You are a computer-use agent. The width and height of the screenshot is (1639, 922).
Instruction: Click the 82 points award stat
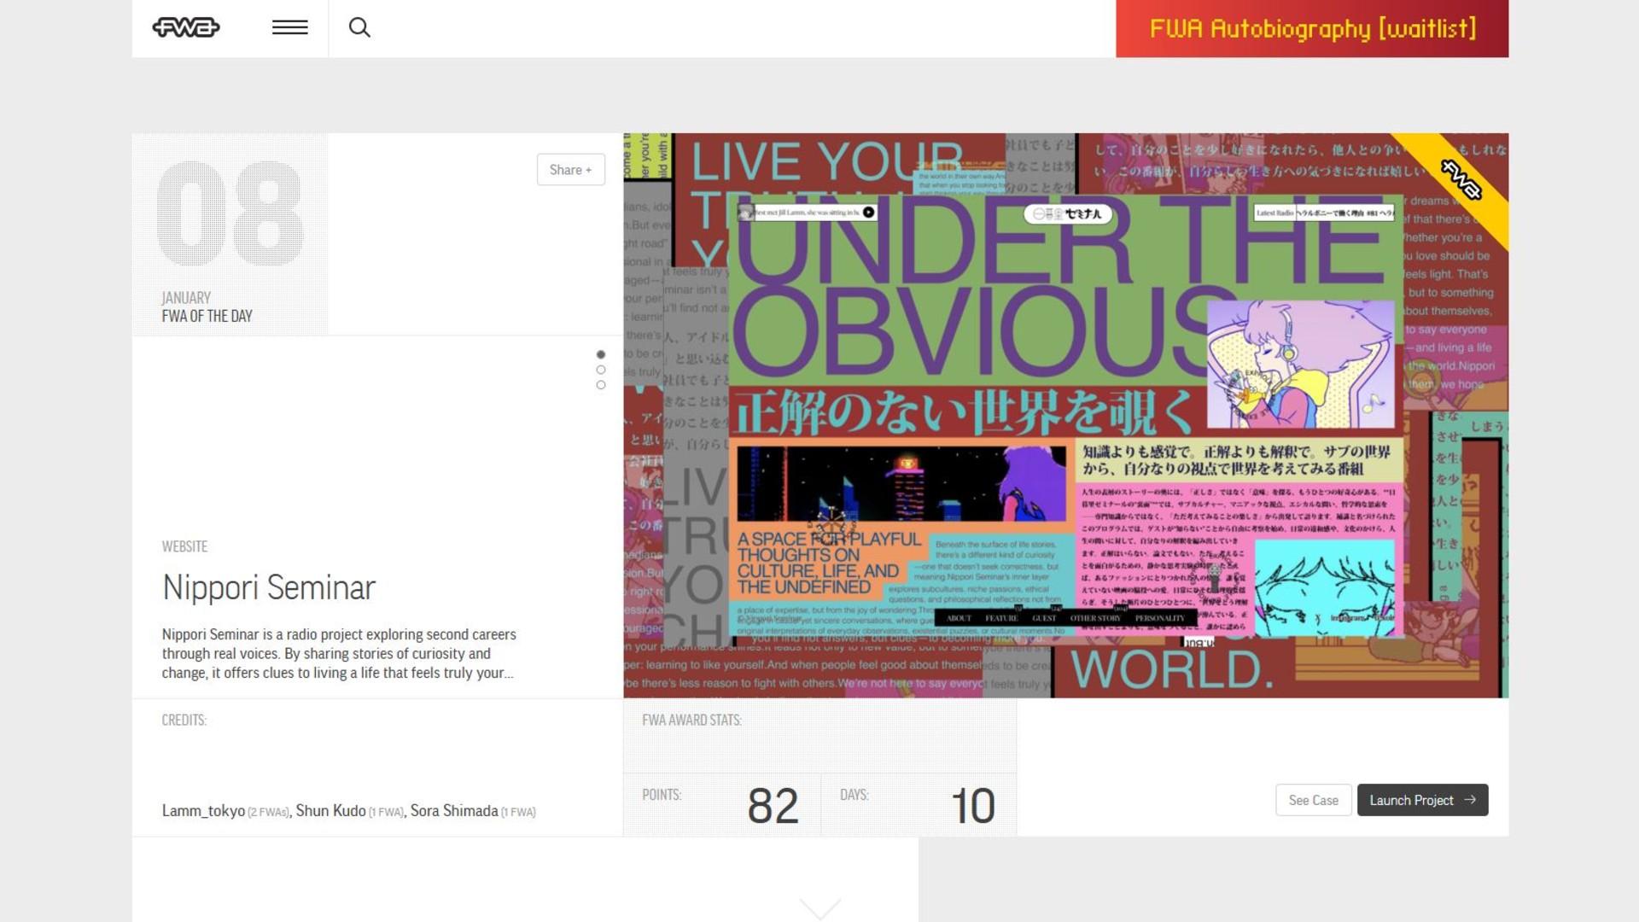tap(772, 805)
